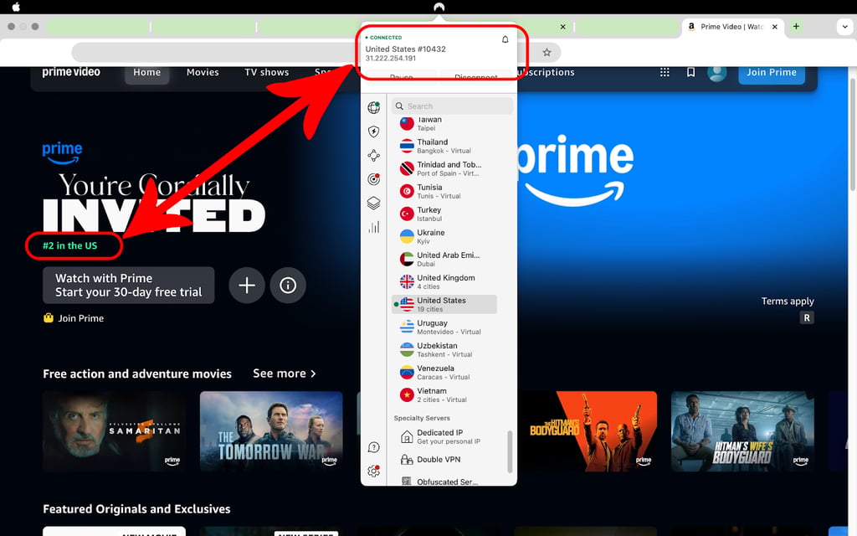Focus the VPN country search field
The width and height of the screenshot is (857, 536).
453,106
